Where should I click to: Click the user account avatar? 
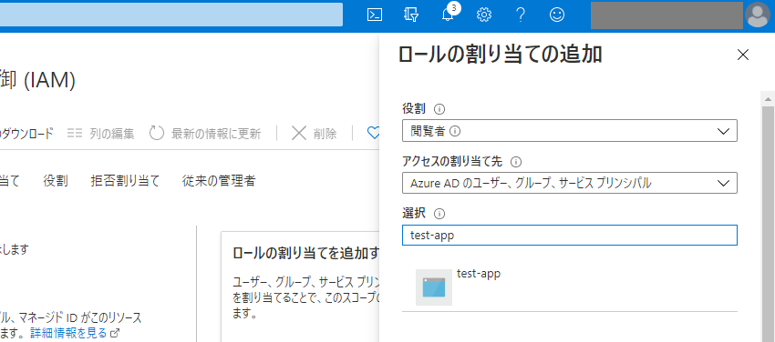[757, 15]
